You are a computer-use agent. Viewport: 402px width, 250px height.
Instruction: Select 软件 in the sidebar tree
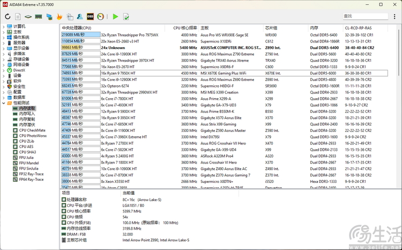17,81
